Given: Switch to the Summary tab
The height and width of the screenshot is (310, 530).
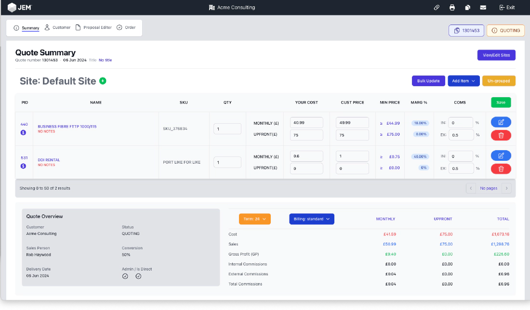Looking at the screenshot, I should [26, 28].
